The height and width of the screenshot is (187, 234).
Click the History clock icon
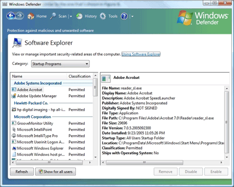80,16
